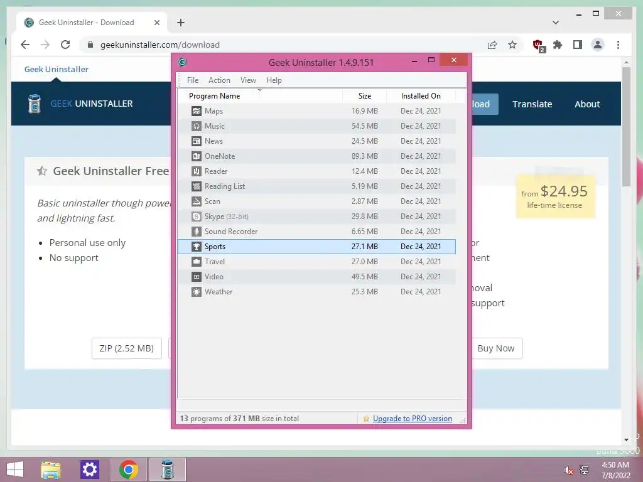Click the Maps app icon in program list
The height and width of the screenshot is (482, 643).
pyautogui.click(x=197, y=111)
